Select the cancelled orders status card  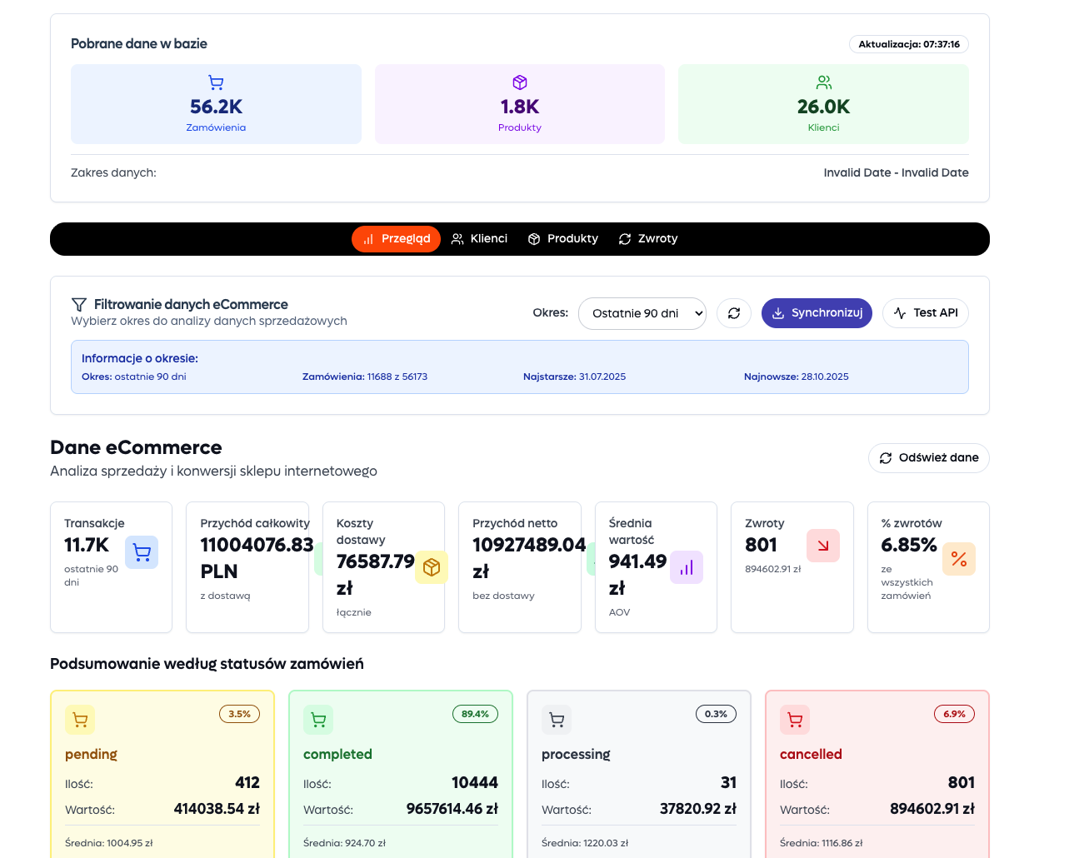click(877, 773)
